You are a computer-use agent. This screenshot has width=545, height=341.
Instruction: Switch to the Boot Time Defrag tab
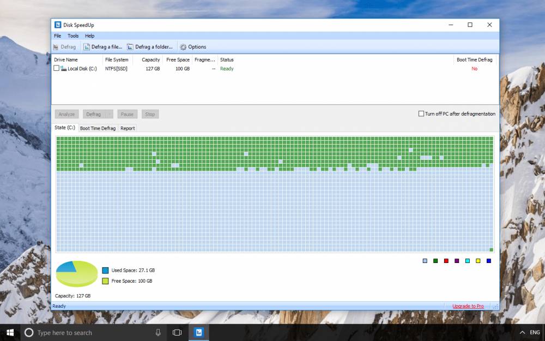pos(98,128)
